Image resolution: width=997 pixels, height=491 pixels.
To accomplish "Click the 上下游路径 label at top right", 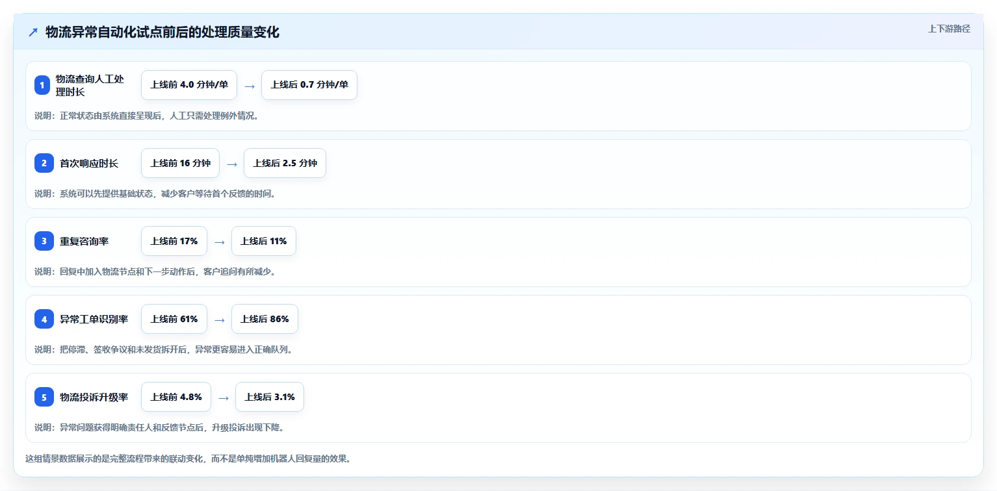I will (x=949, y=29).
